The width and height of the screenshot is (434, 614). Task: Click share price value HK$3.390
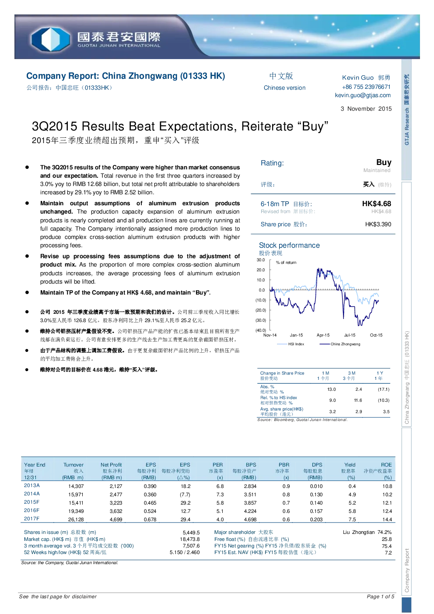(x=378, y=224)
